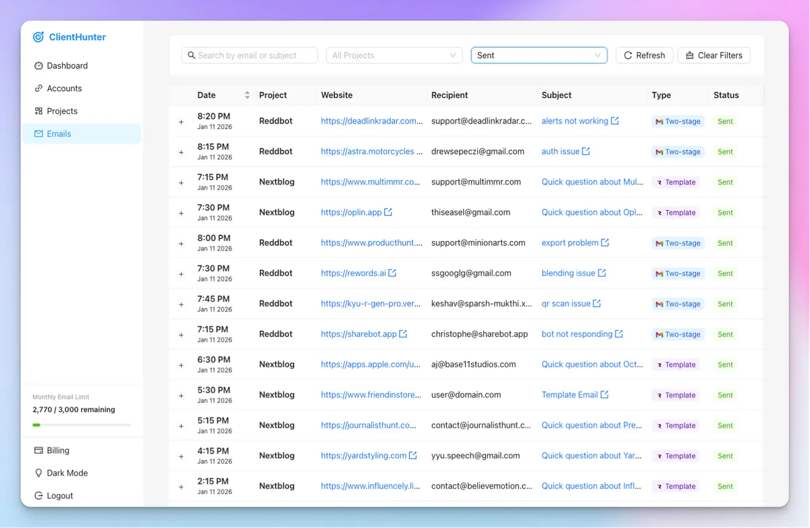Expand the deadlinkradar email row
Image resolution: width=810 pixels, height=528 pixels.
tap(181, 122)
